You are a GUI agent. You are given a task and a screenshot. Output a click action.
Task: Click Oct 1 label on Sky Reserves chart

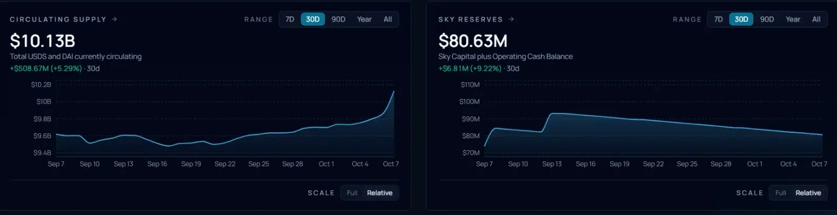754,164
